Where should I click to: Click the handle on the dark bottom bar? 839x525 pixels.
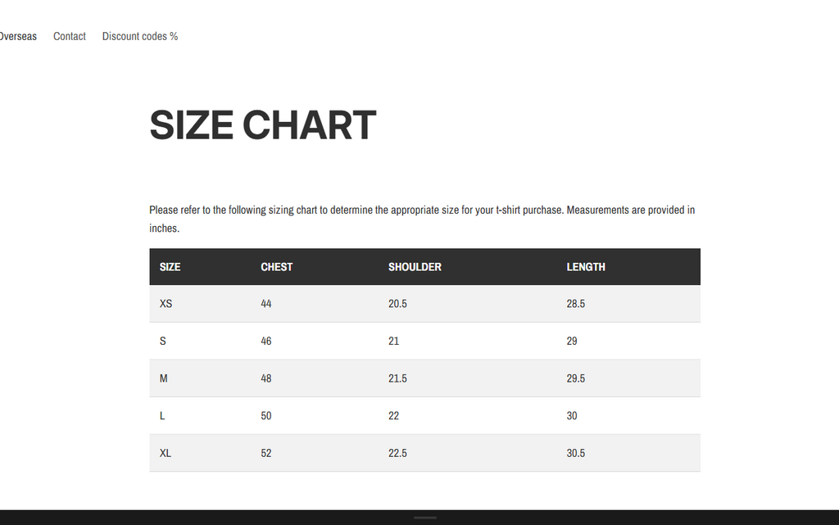point(425,518)
